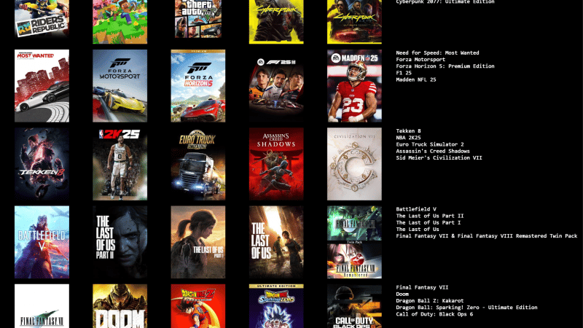
Task: Click the "Battlefield V" title text
Action: pos(416,209)
